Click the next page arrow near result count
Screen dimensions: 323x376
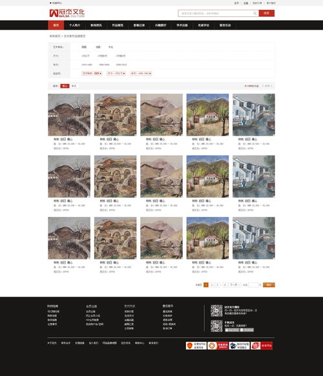271,86
